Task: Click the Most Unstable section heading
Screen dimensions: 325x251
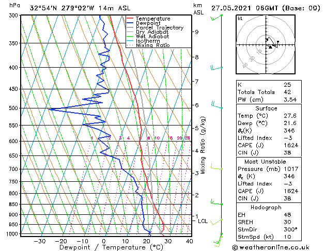Action: click(265, 162)
